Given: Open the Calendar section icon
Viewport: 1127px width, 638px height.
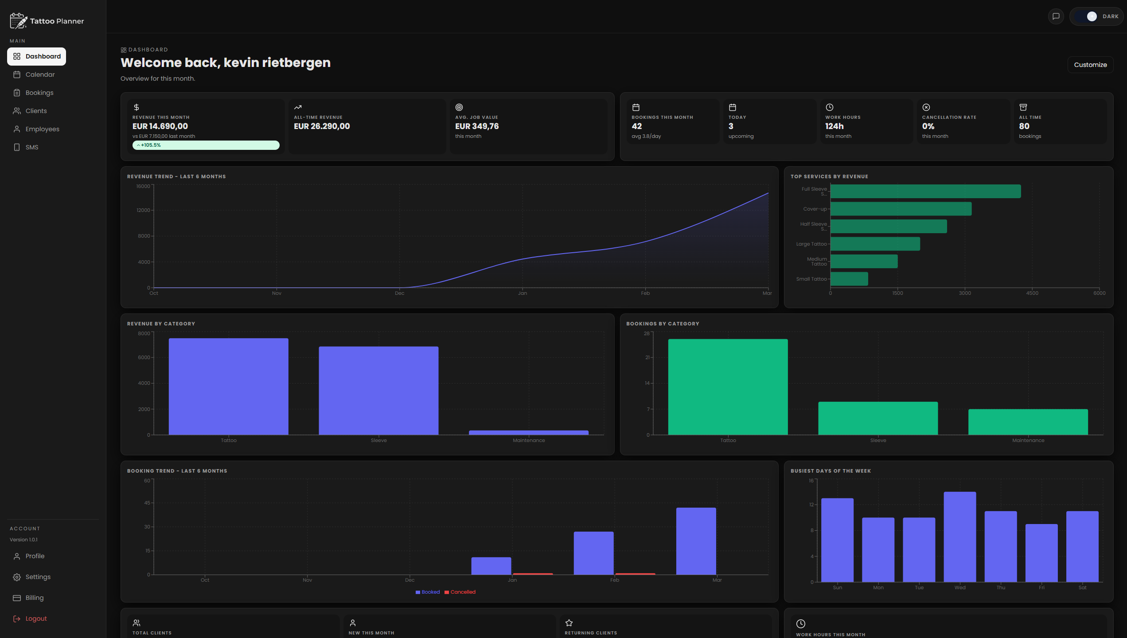Looking at the screenshot, I should (x=17, y=74).
